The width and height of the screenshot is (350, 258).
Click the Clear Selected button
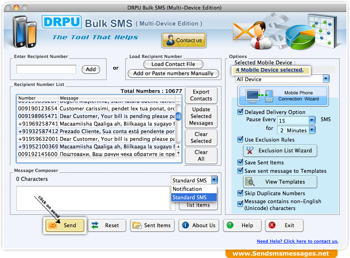(x=201, y=138)
